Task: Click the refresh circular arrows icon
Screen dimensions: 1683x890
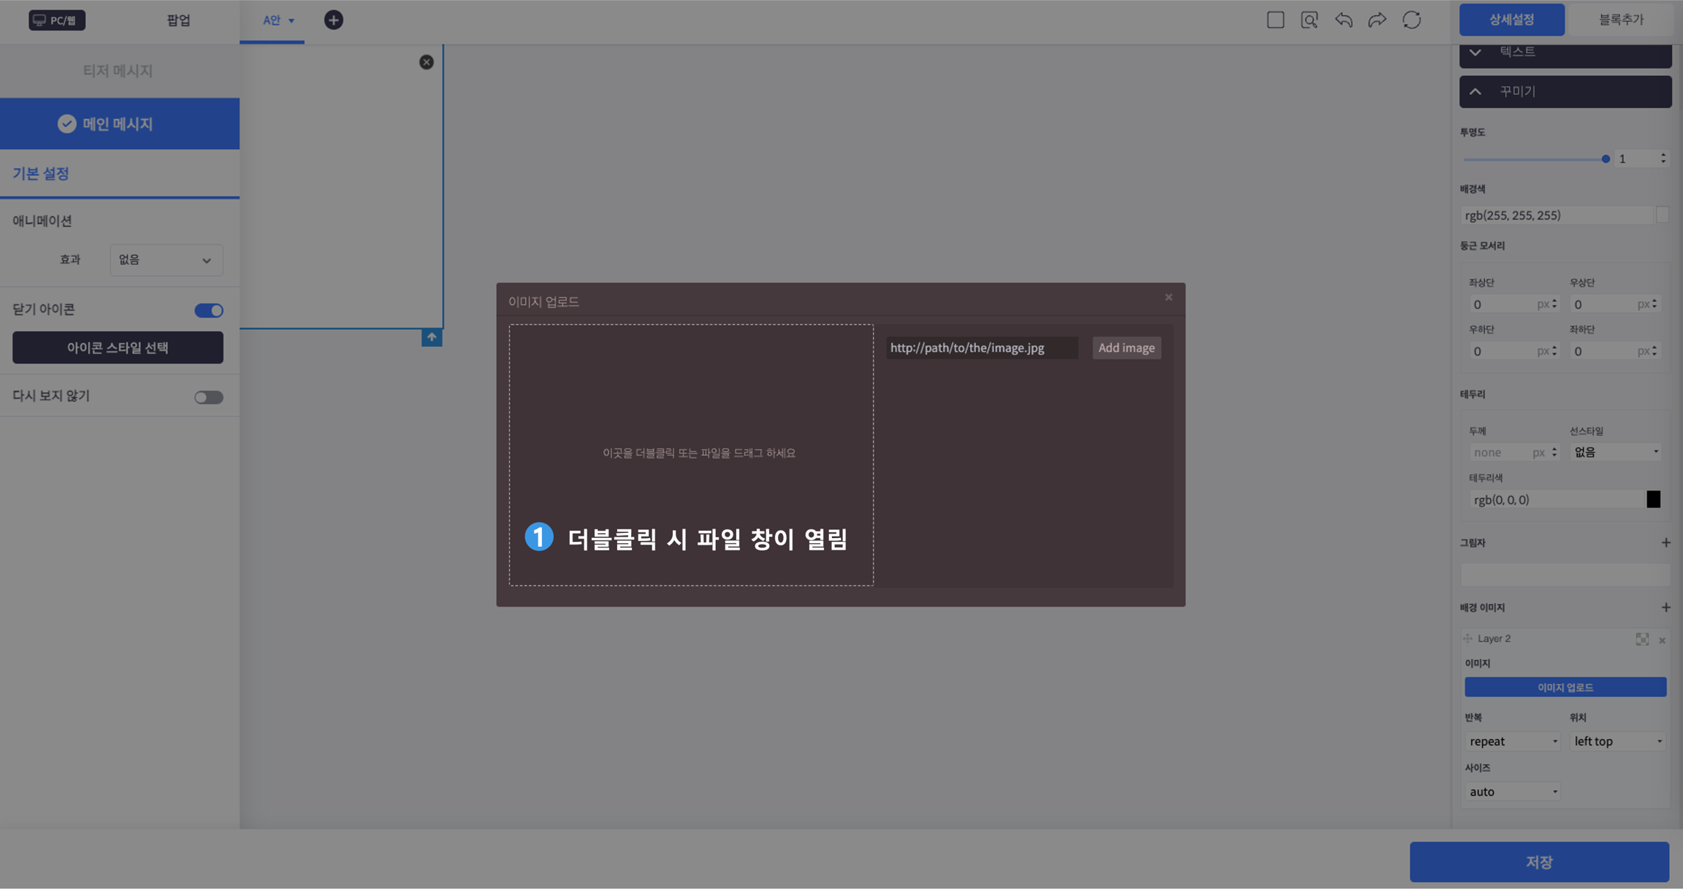Action: (x=1411, y=20)
